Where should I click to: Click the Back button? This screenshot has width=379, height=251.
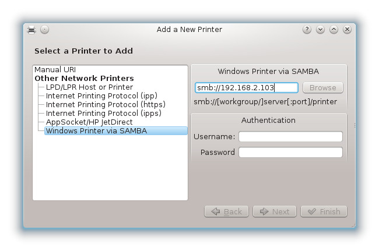[226, 211]
